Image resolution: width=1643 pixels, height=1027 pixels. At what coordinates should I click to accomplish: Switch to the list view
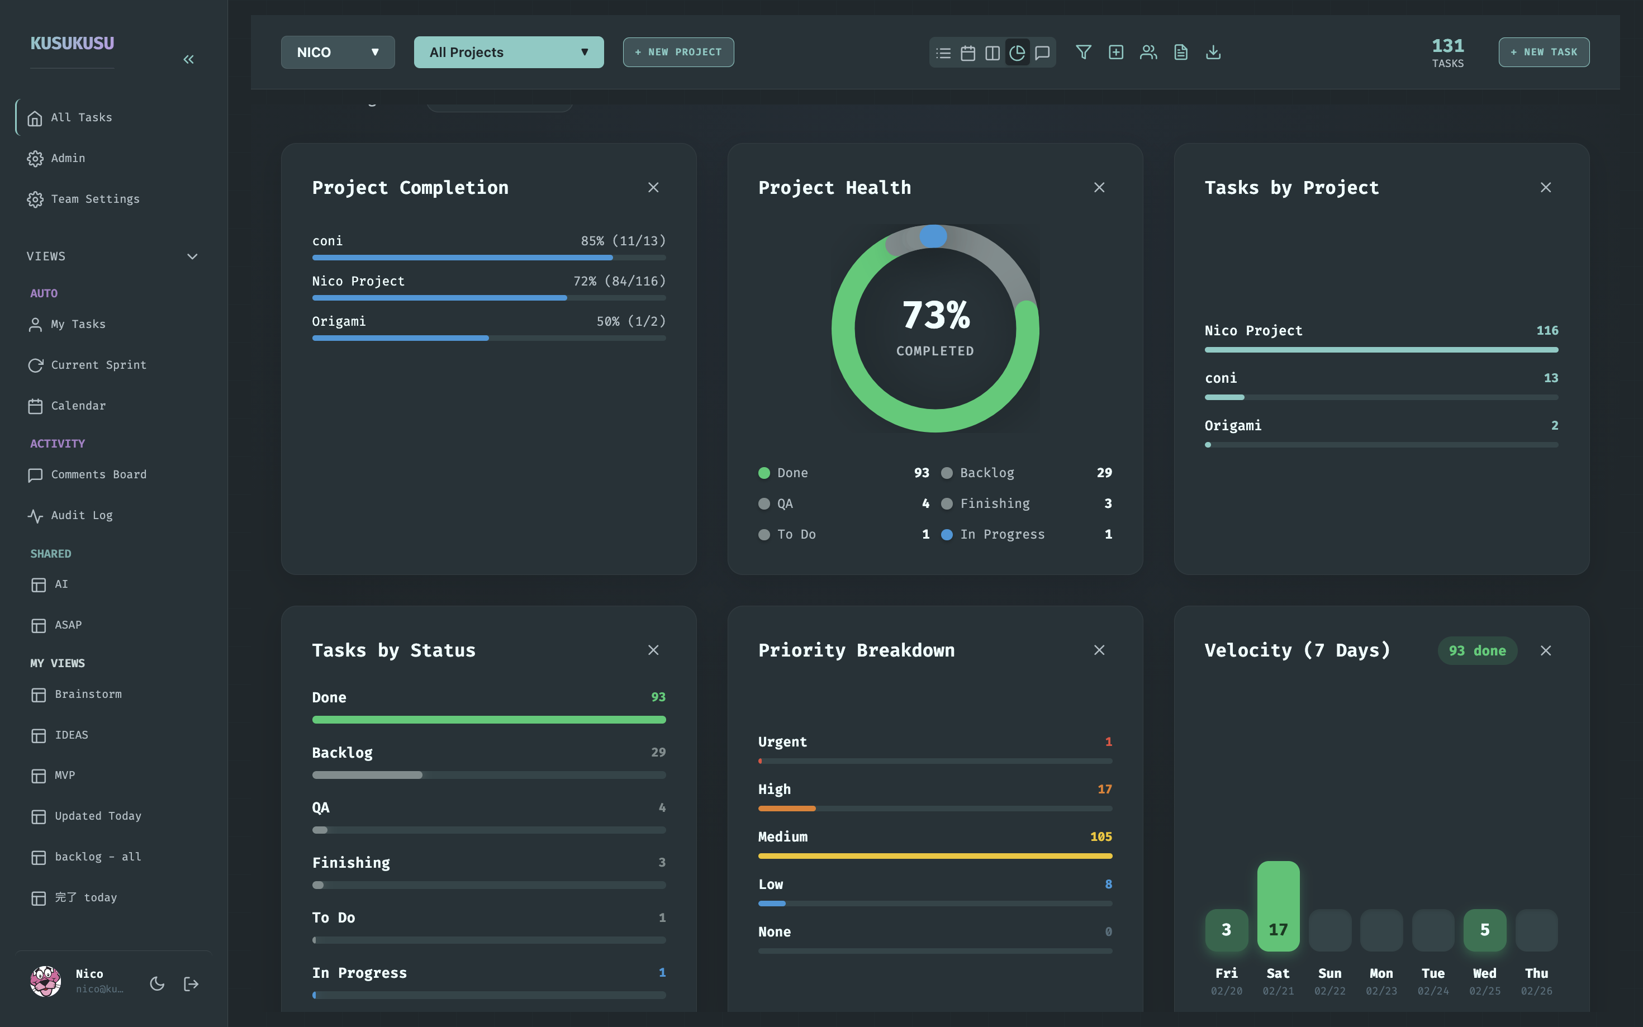943,53
